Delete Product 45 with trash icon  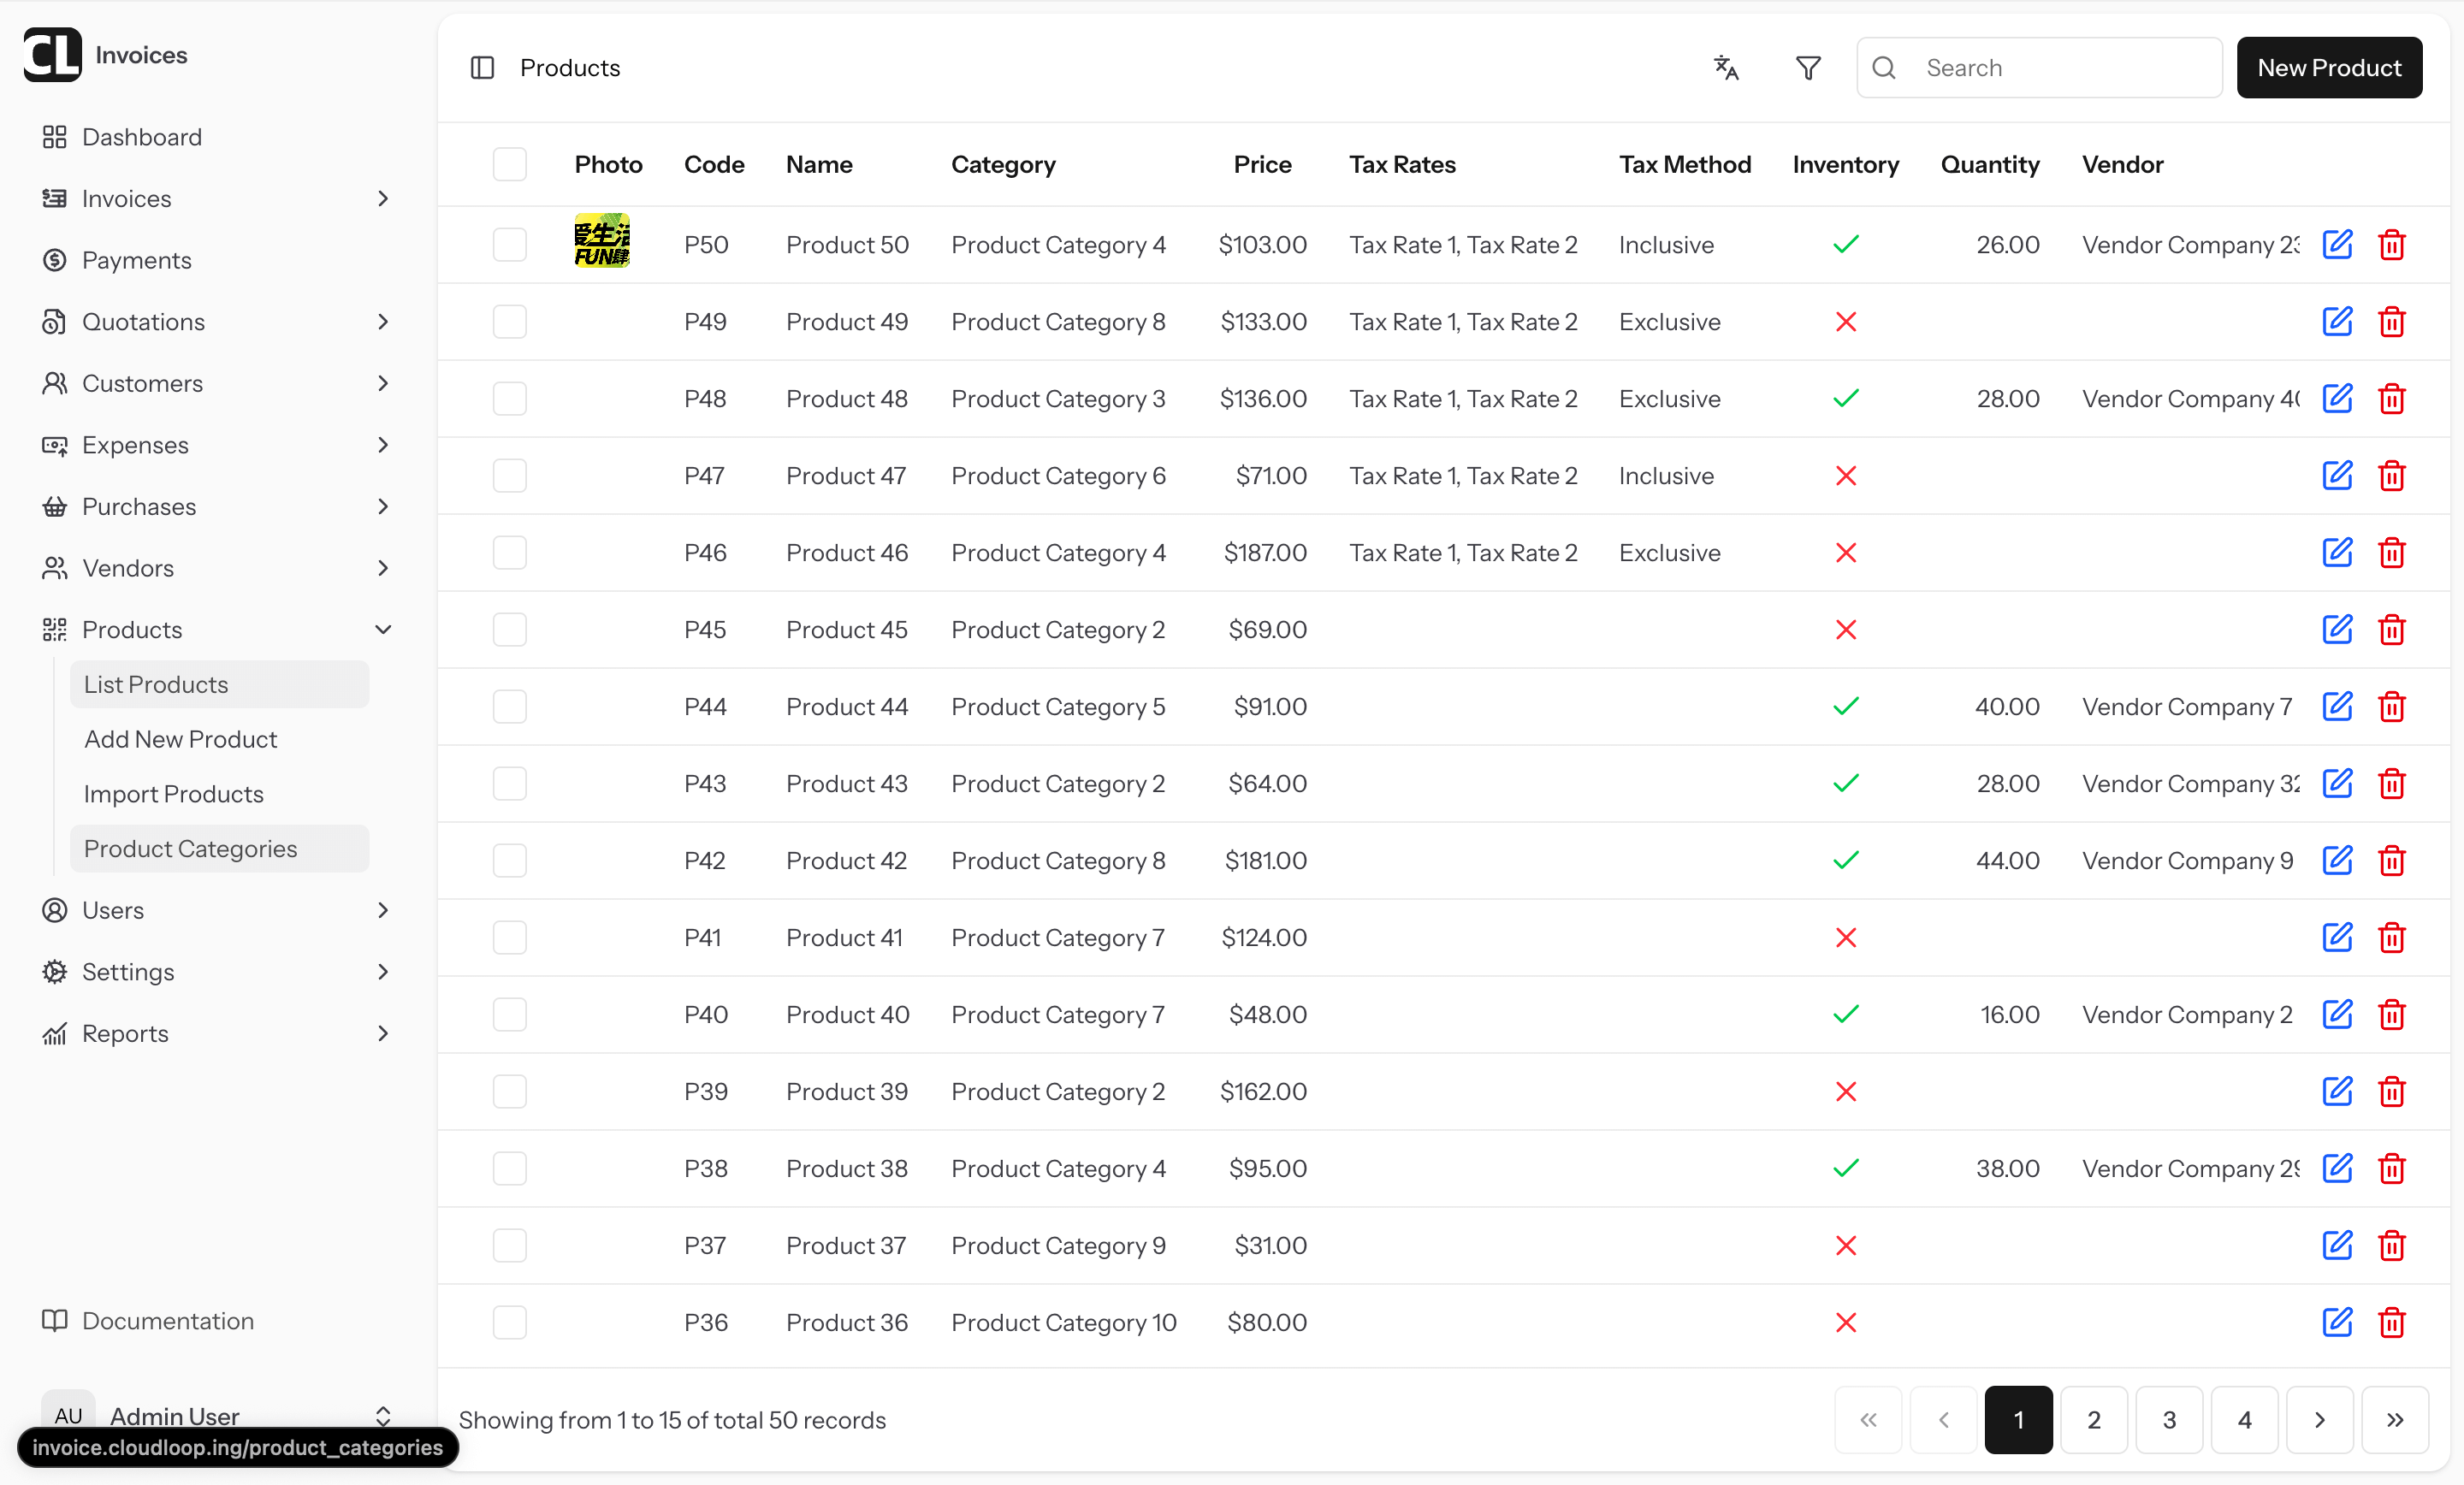click(2392, 630)
